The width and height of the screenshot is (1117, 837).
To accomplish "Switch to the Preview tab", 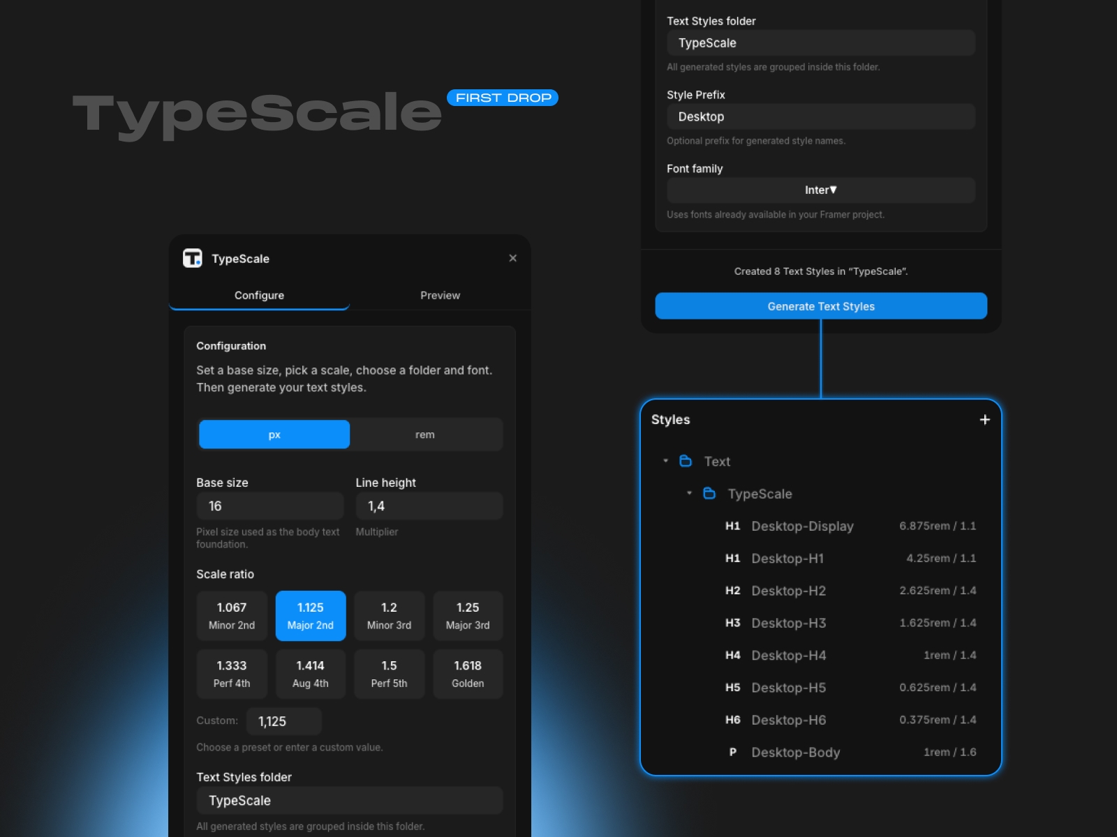I will 440,295.
